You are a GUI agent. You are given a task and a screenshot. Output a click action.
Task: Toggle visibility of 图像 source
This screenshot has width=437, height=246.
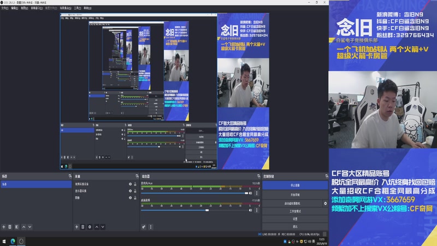(130, 198)
